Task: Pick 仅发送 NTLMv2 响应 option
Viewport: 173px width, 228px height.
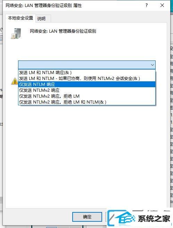Action: 87,90
